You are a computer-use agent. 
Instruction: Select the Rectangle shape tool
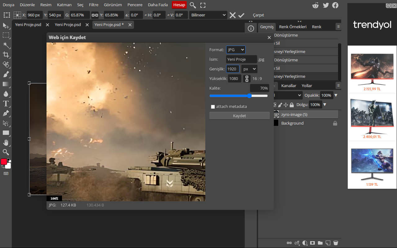[x=6, y=133]
